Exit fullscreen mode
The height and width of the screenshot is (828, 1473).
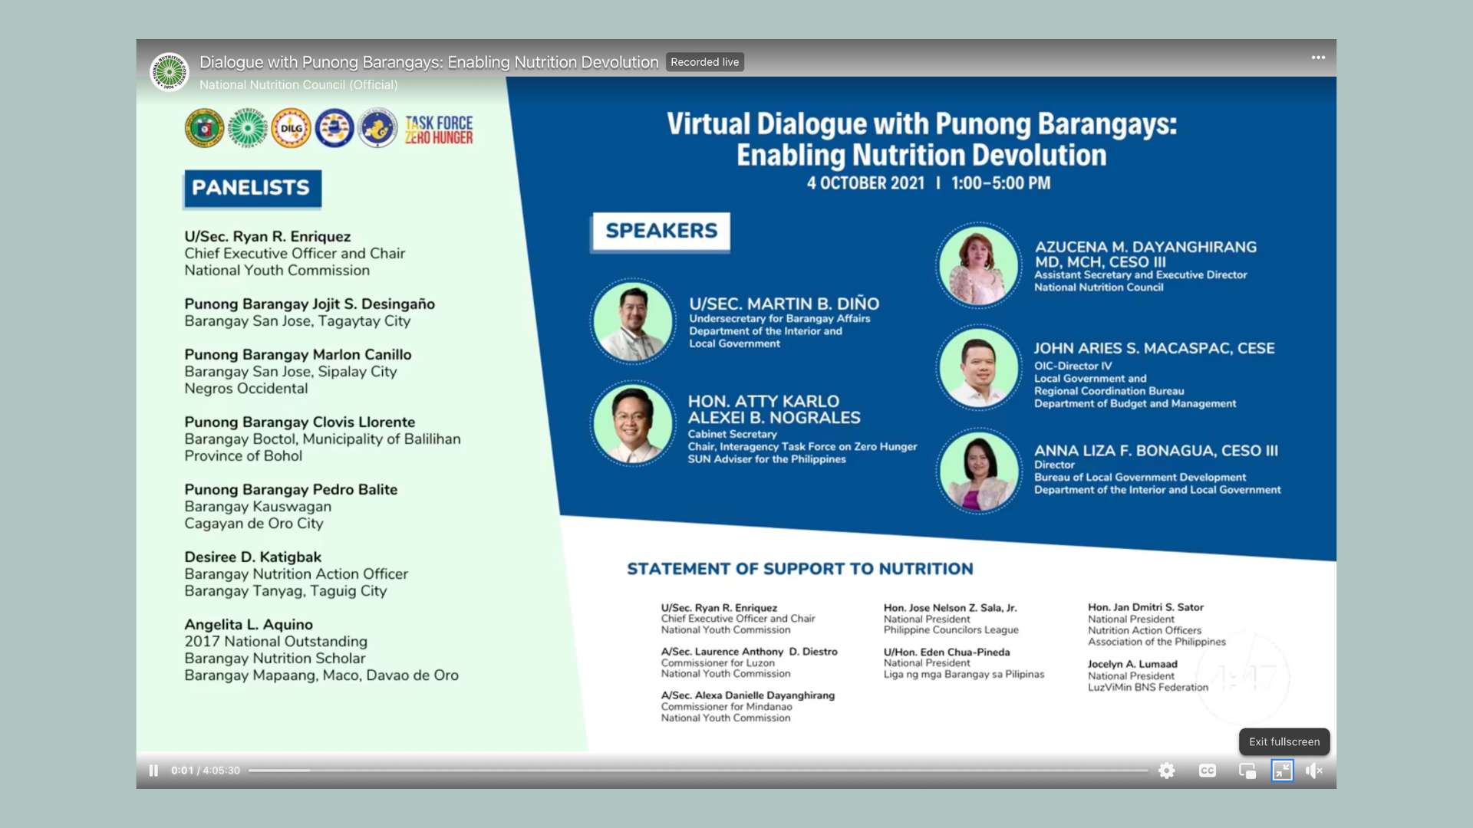(x=1282, y=770)
